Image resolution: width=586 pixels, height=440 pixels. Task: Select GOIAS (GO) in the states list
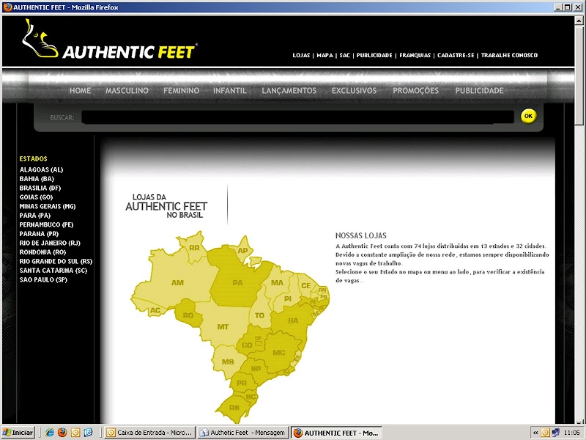click(x=36, y=197)
